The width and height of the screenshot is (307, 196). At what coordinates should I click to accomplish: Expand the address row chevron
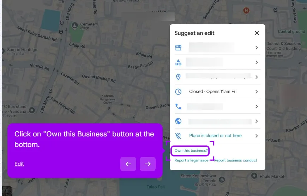click(257, 77)
